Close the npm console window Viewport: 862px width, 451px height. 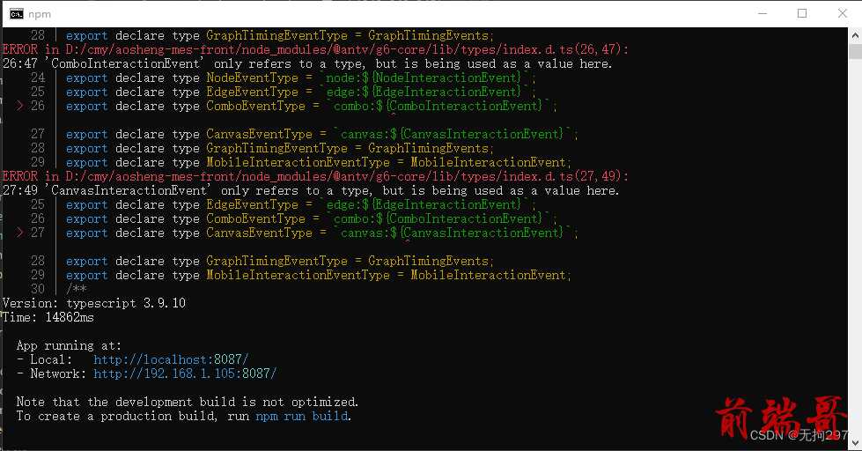point(843,13)
